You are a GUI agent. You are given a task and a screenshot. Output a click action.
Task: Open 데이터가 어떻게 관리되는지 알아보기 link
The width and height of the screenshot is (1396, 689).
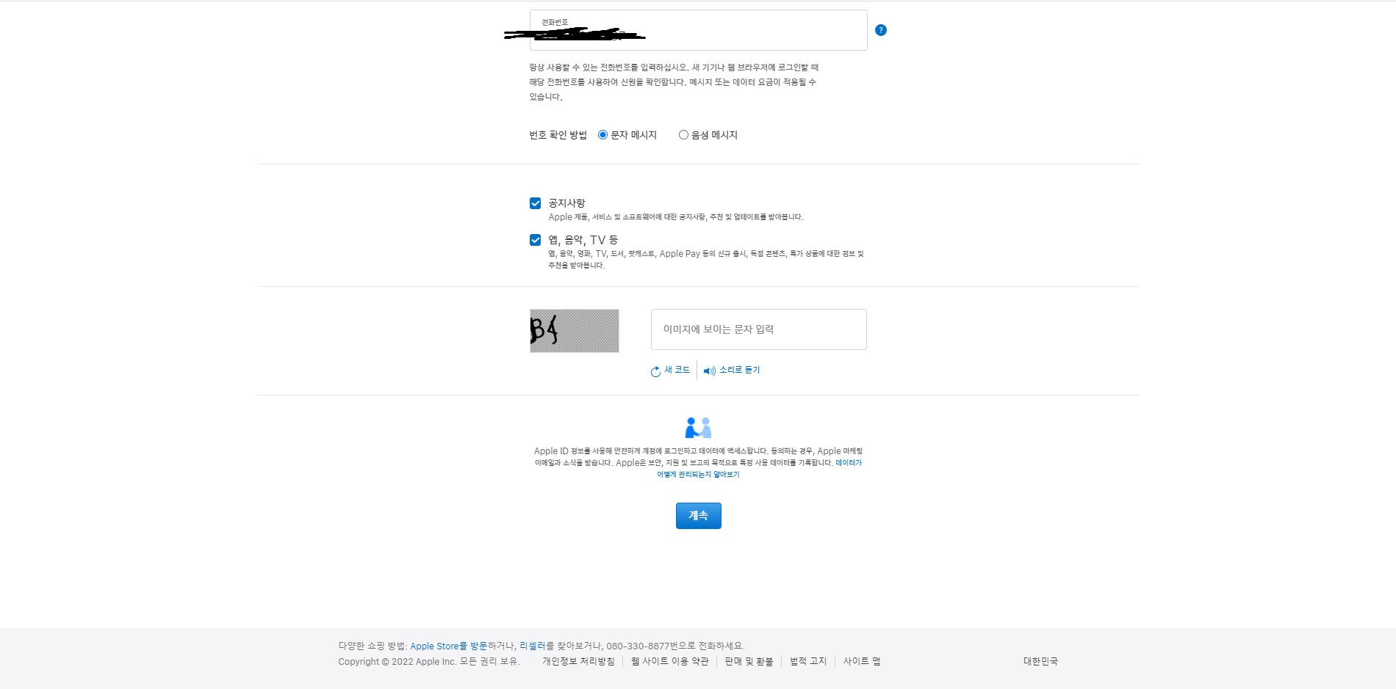tap(698, 474)
